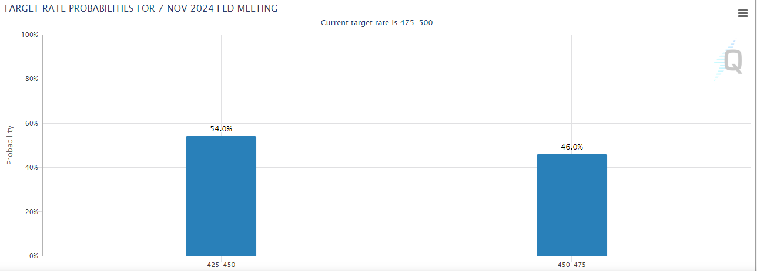Click the Probability y-axis title
This screenshot has width=757, height=271.
click(x=10, y=145)
